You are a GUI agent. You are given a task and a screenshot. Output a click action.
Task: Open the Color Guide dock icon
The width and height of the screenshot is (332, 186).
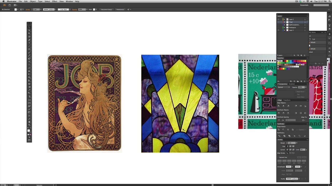(330, 20)
